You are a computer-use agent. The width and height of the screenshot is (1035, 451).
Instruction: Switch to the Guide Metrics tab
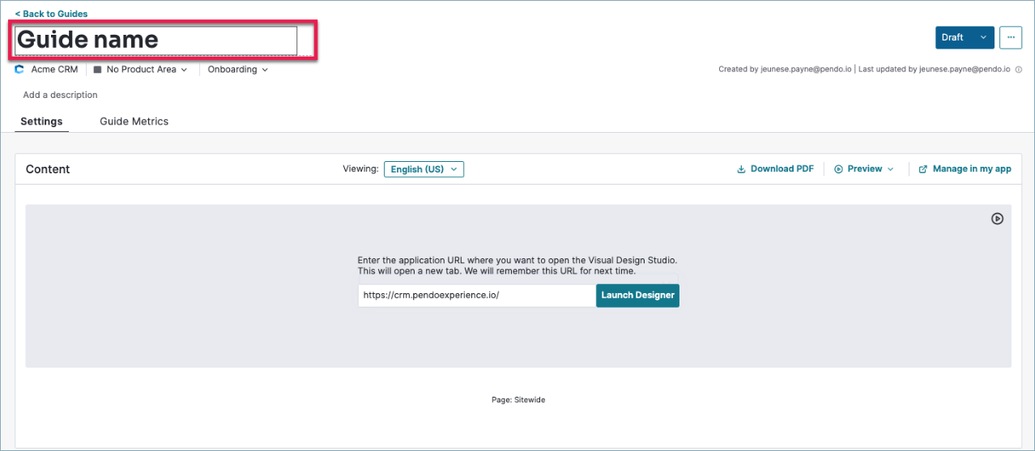[134, 121]
